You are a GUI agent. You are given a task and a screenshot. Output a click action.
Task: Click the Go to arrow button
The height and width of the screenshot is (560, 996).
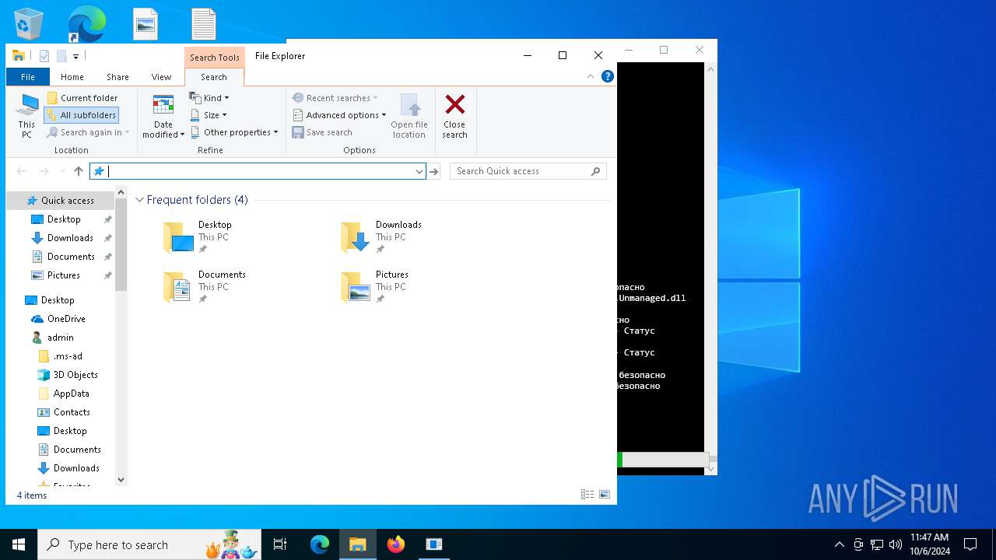434,171
